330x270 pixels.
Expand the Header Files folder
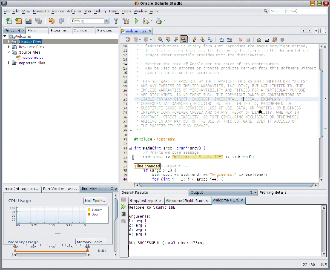point(9,42)
